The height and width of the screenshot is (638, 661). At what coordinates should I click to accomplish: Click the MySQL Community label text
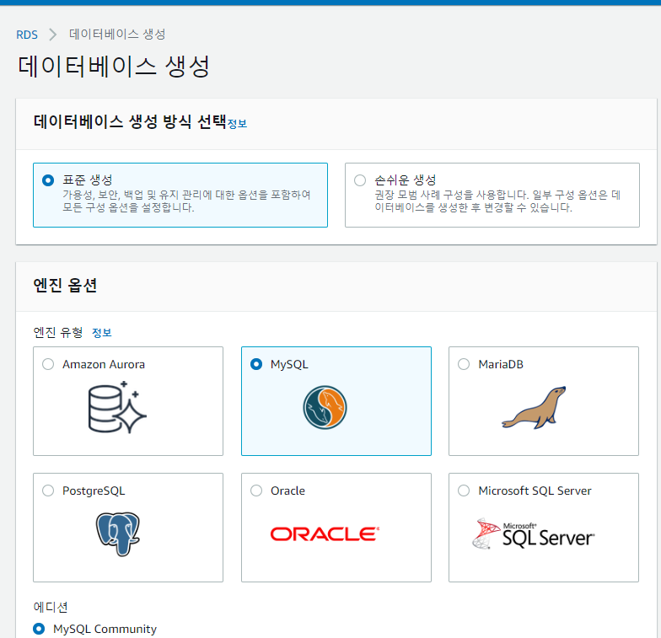[105, 629]
